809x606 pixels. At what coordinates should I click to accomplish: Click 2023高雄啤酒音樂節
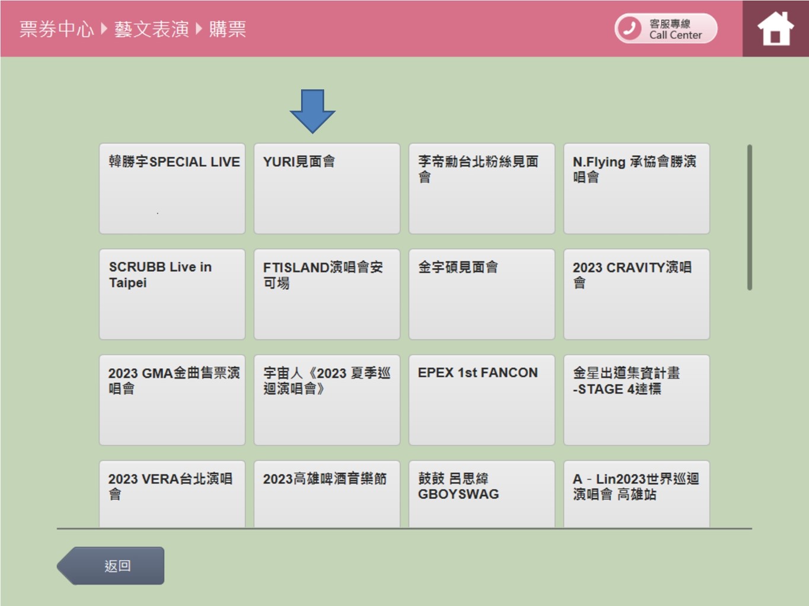coord(327,495)
